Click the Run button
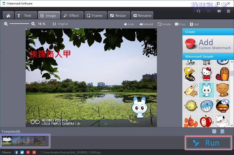234x155 pixels. pyautogui.click(x=208, y=143)
